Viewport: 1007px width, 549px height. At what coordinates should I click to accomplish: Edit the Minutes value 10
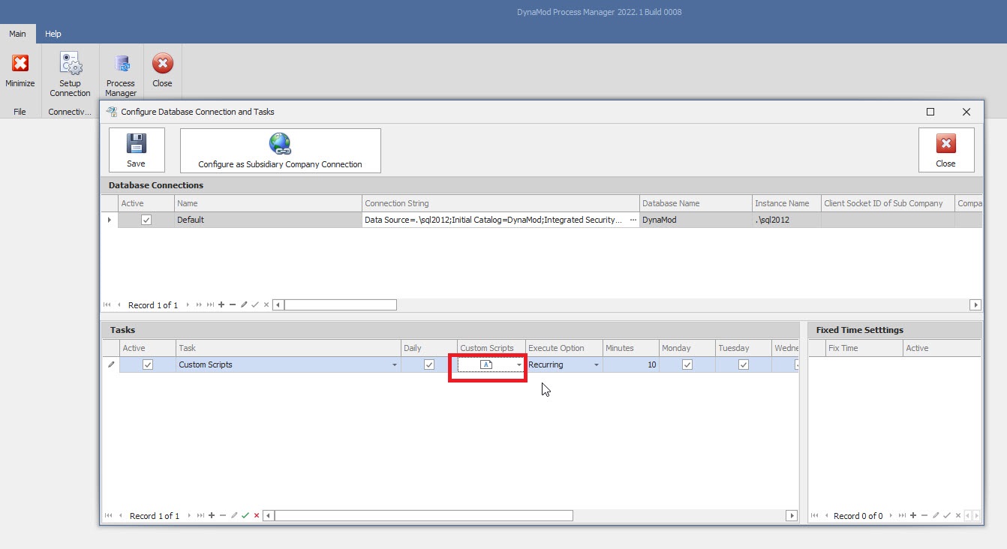pyautogui.click(x=631, y=364)
